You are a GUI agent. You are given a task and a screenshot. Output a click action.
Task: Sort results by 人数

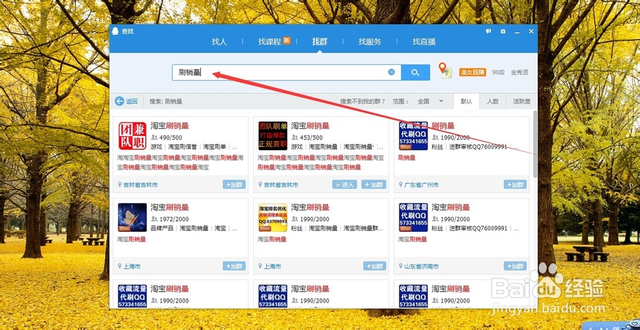point(493,101)
